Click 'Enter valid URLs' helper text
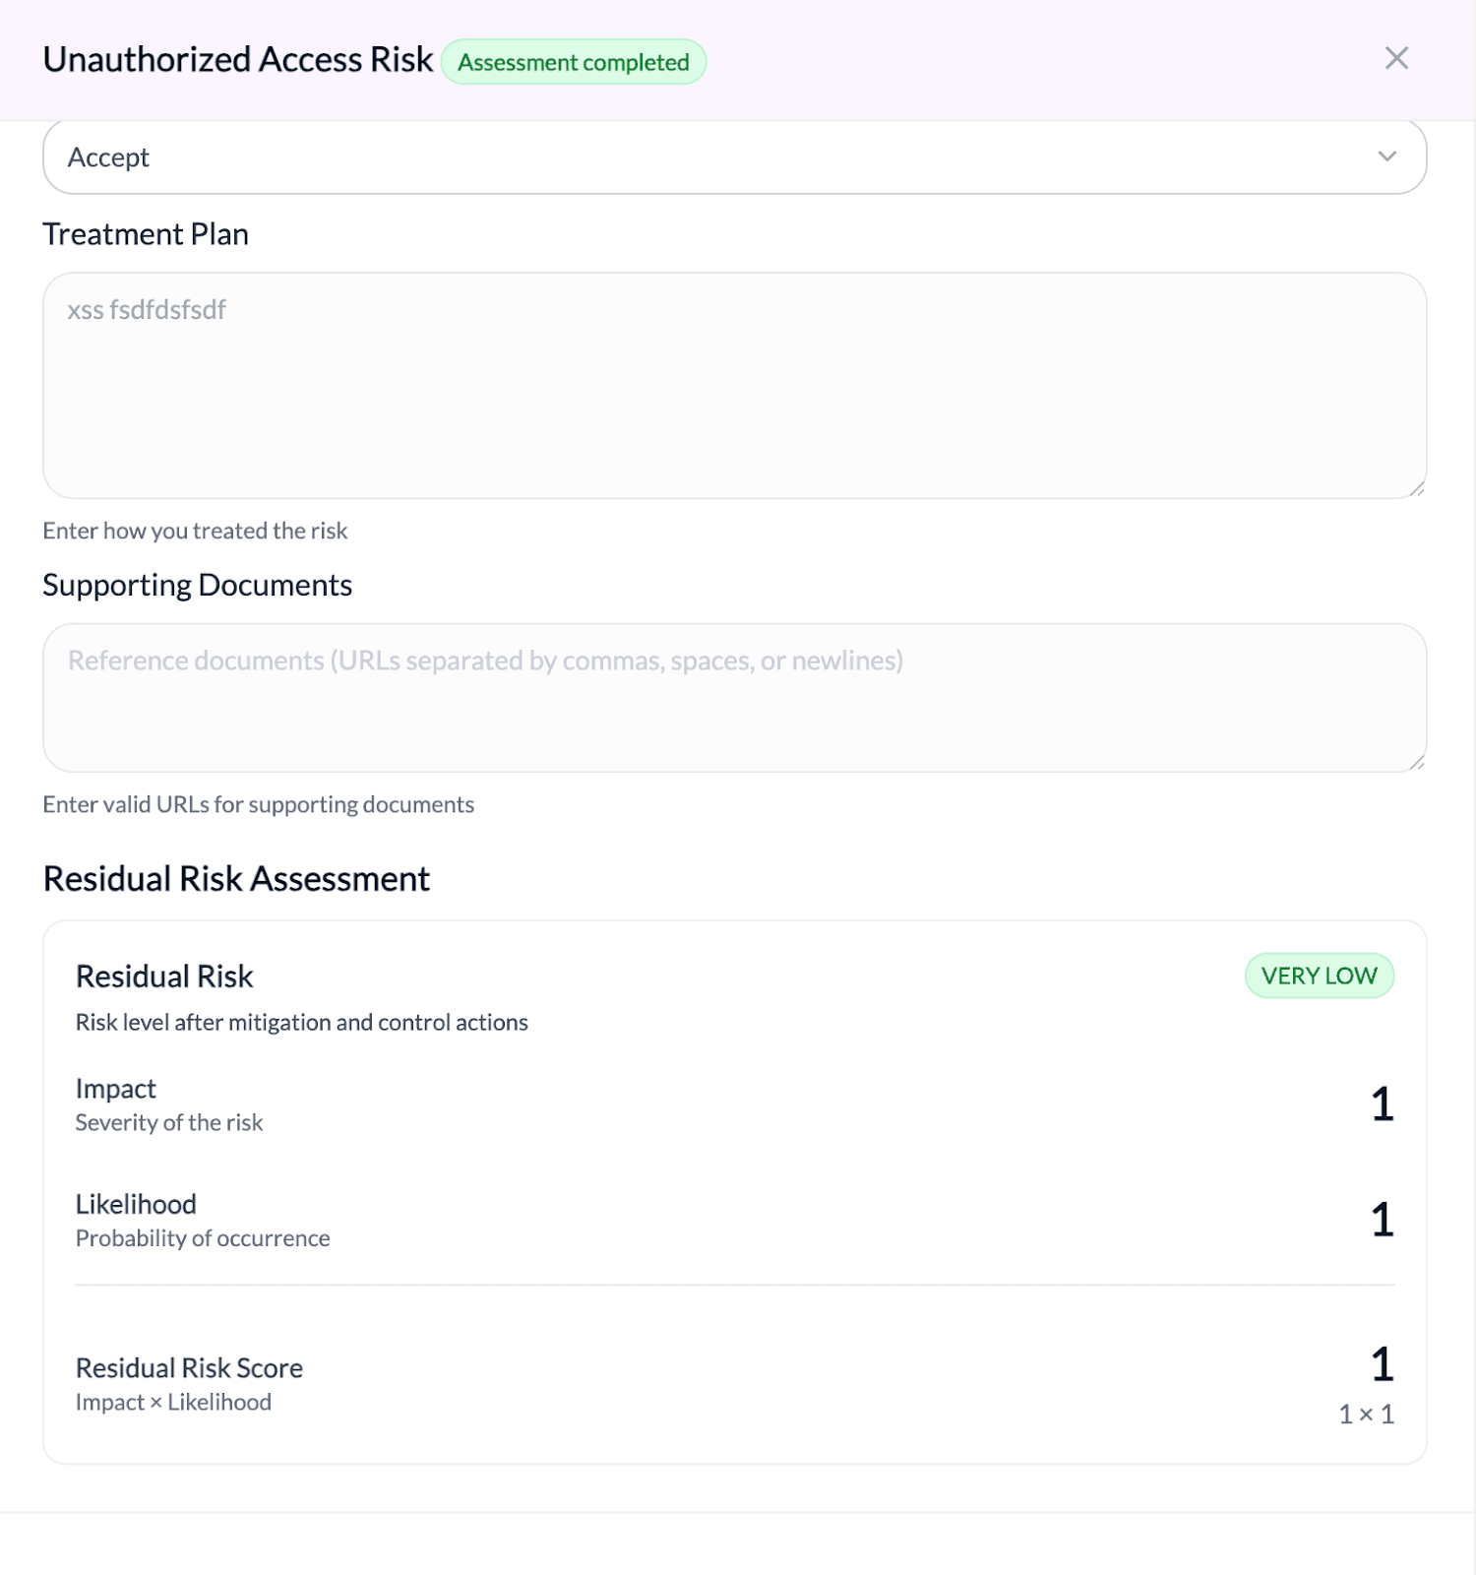This screenshot has width=1476, height=1575. (258, 804)
